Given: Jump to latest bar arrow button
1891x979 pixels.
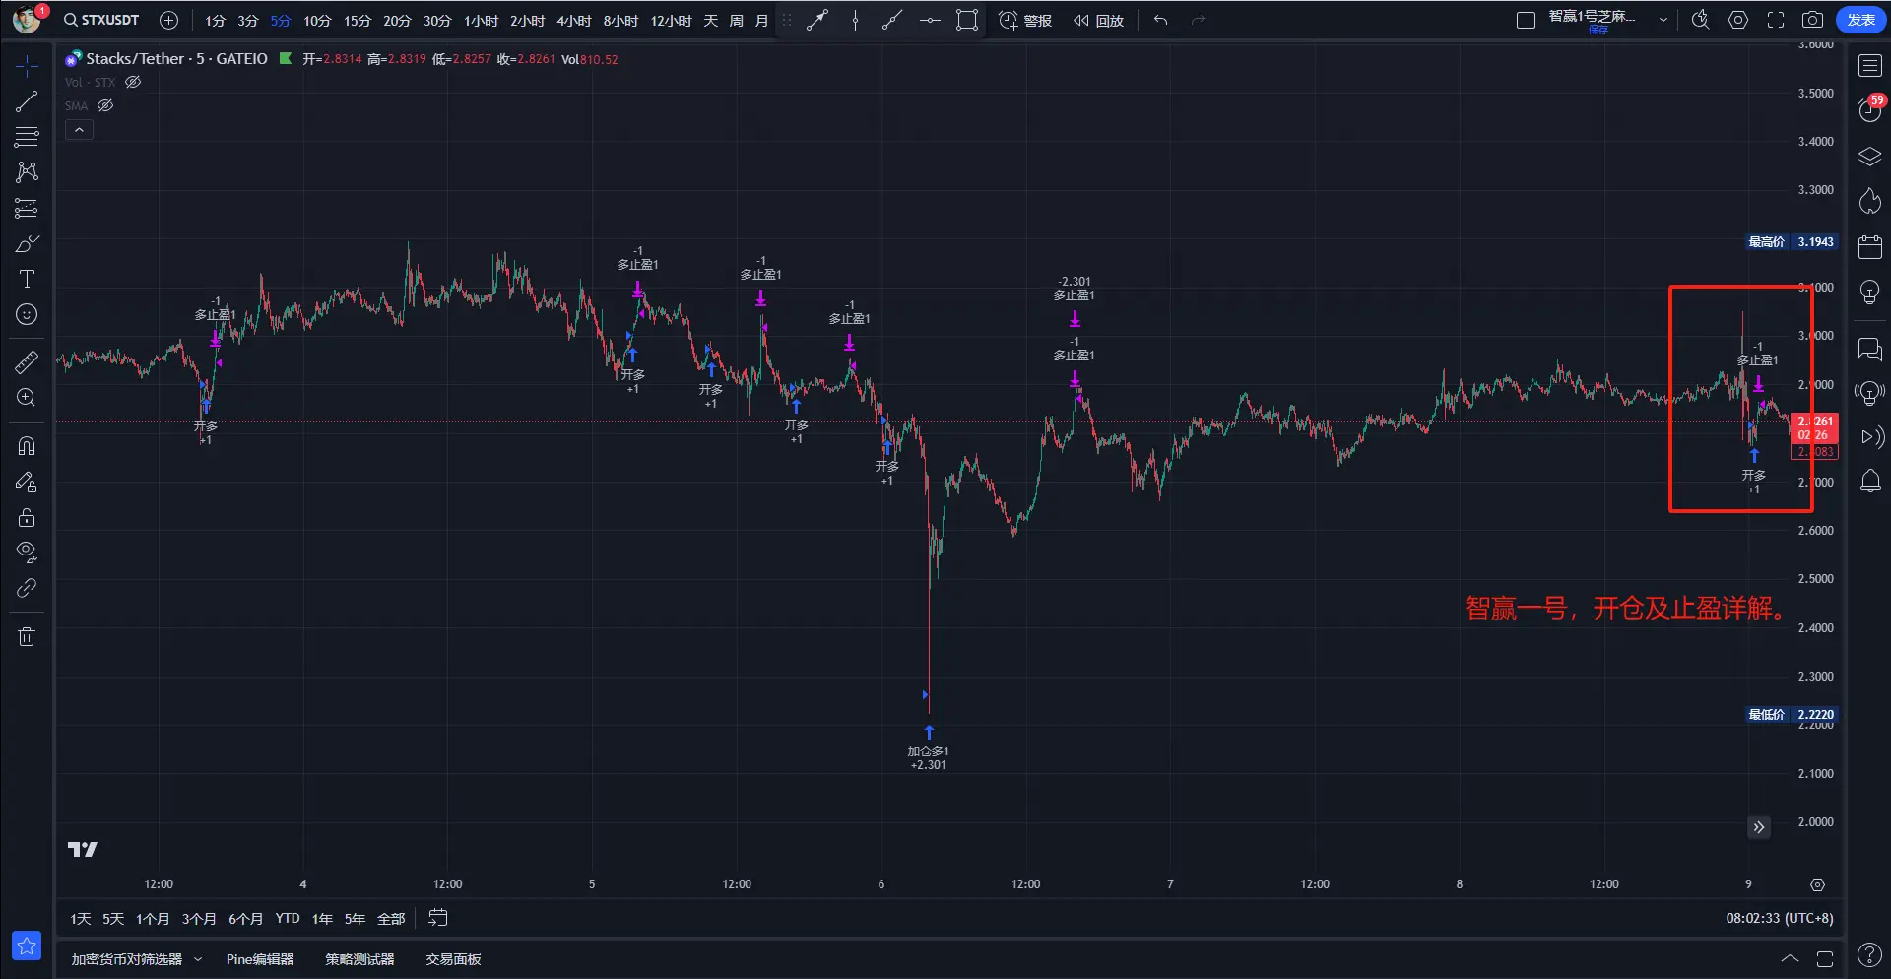Looking at the screenshot, I should pyautogui.click(x=1758, y=827).
